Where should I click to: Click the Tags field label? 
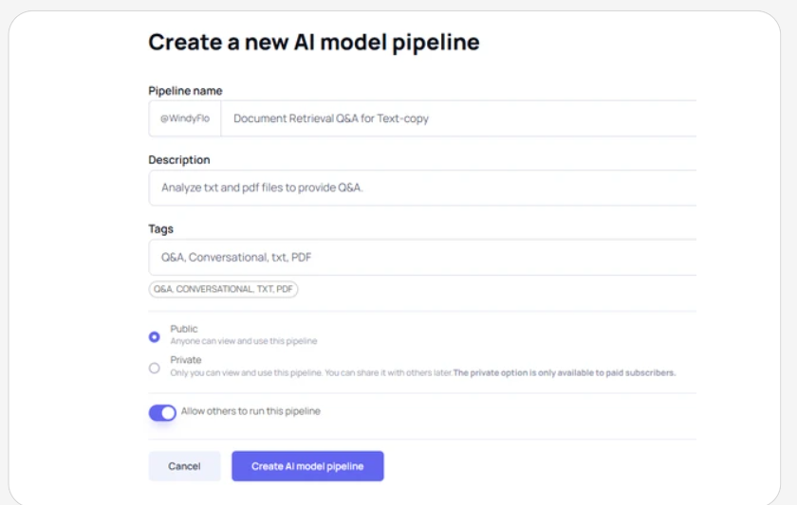point(161,229)
